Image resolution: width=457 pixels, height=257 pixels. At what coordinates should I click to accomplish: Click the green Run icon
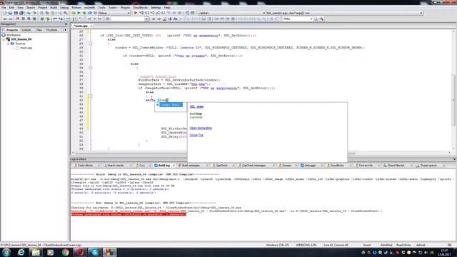[79, 13]
